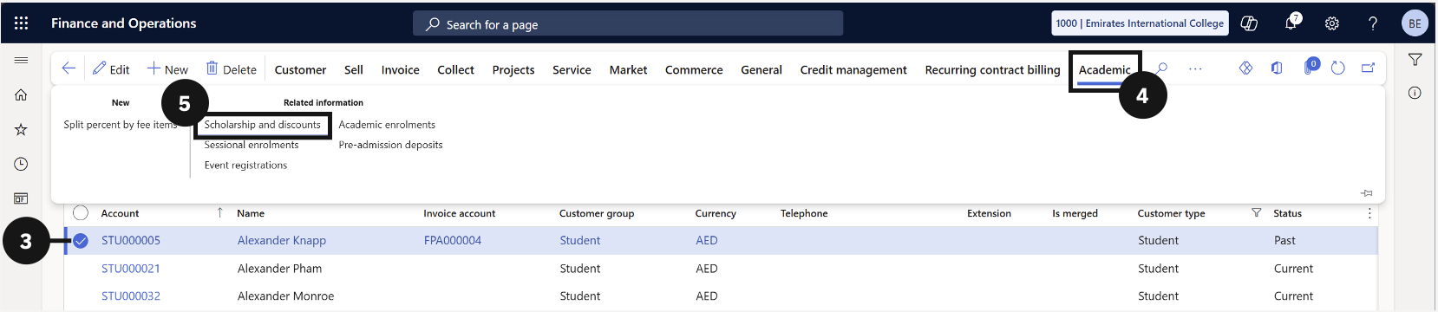Screen dimensions: 1438x312
Task: Open Academic enrolments
Action: [x=387, y=125]
